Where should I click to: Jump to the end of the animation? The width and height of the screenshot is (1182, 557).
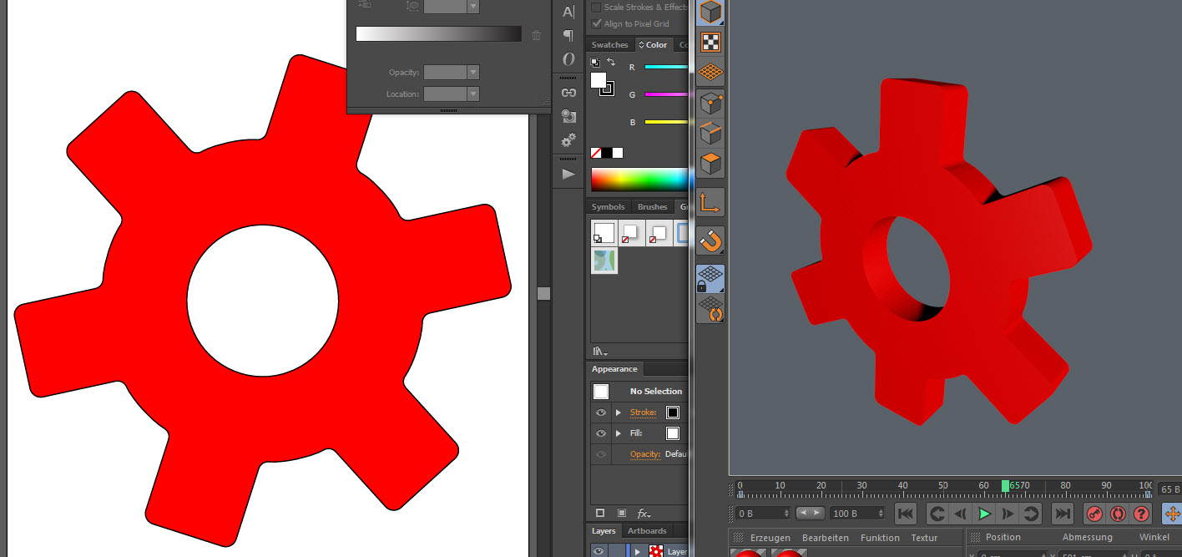(1062, 514)
